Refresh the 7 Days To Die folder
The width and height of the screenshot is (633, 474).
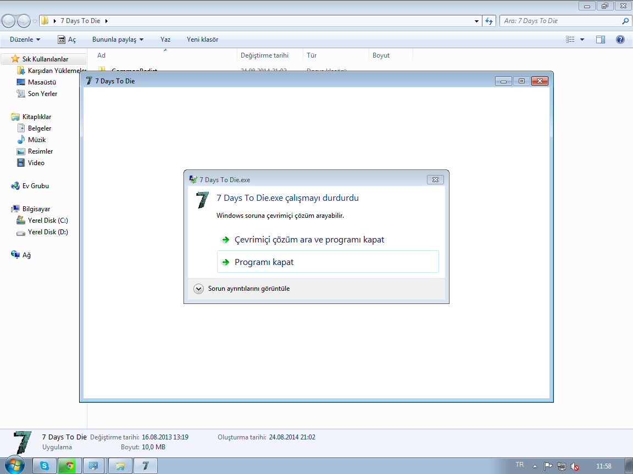click(x=489, y=21)
